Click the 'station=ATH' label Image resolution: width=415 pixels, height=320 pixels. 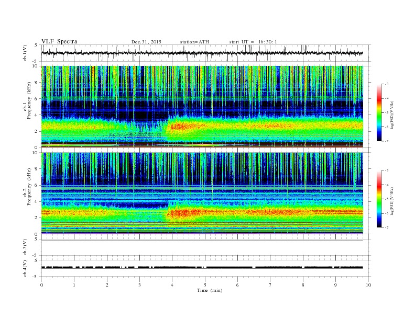coord(194,42)
